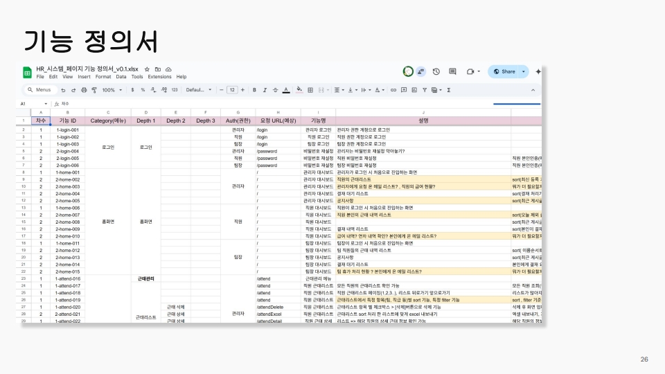Image resolution: width=665 pixels, height=374 pixels.
Task: Toggle strikethrough formatting
Action: pyautogui.click(x=275, y=90)
